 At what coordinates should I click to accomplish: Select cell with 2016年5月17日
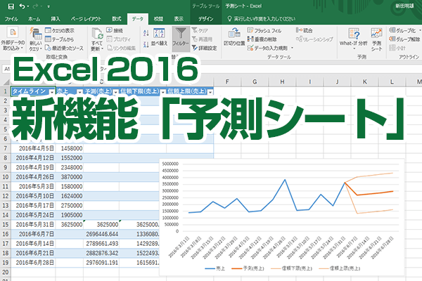(x=33, y=205)
